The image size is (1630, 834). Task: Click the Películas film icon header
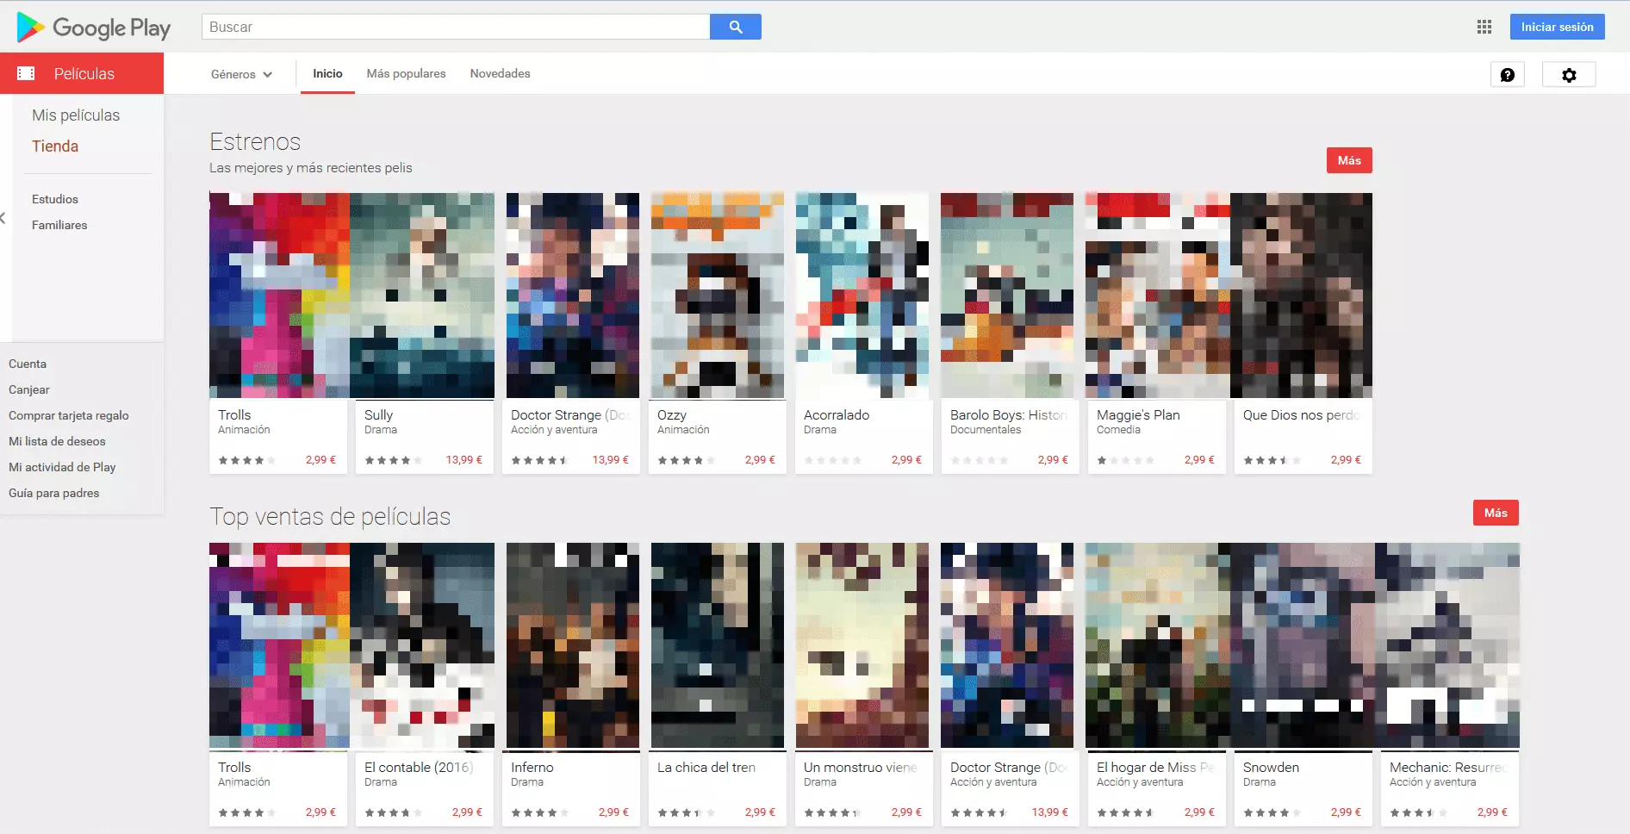26,73
